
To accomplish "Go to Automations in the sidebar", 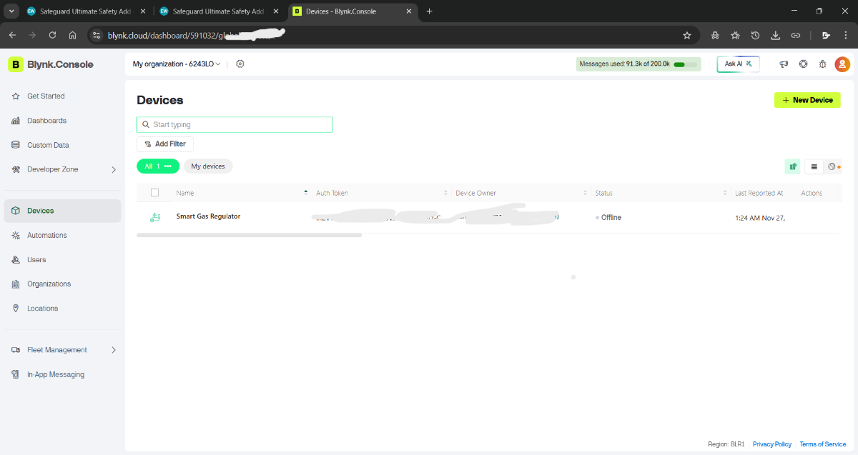I will (47, 235).
